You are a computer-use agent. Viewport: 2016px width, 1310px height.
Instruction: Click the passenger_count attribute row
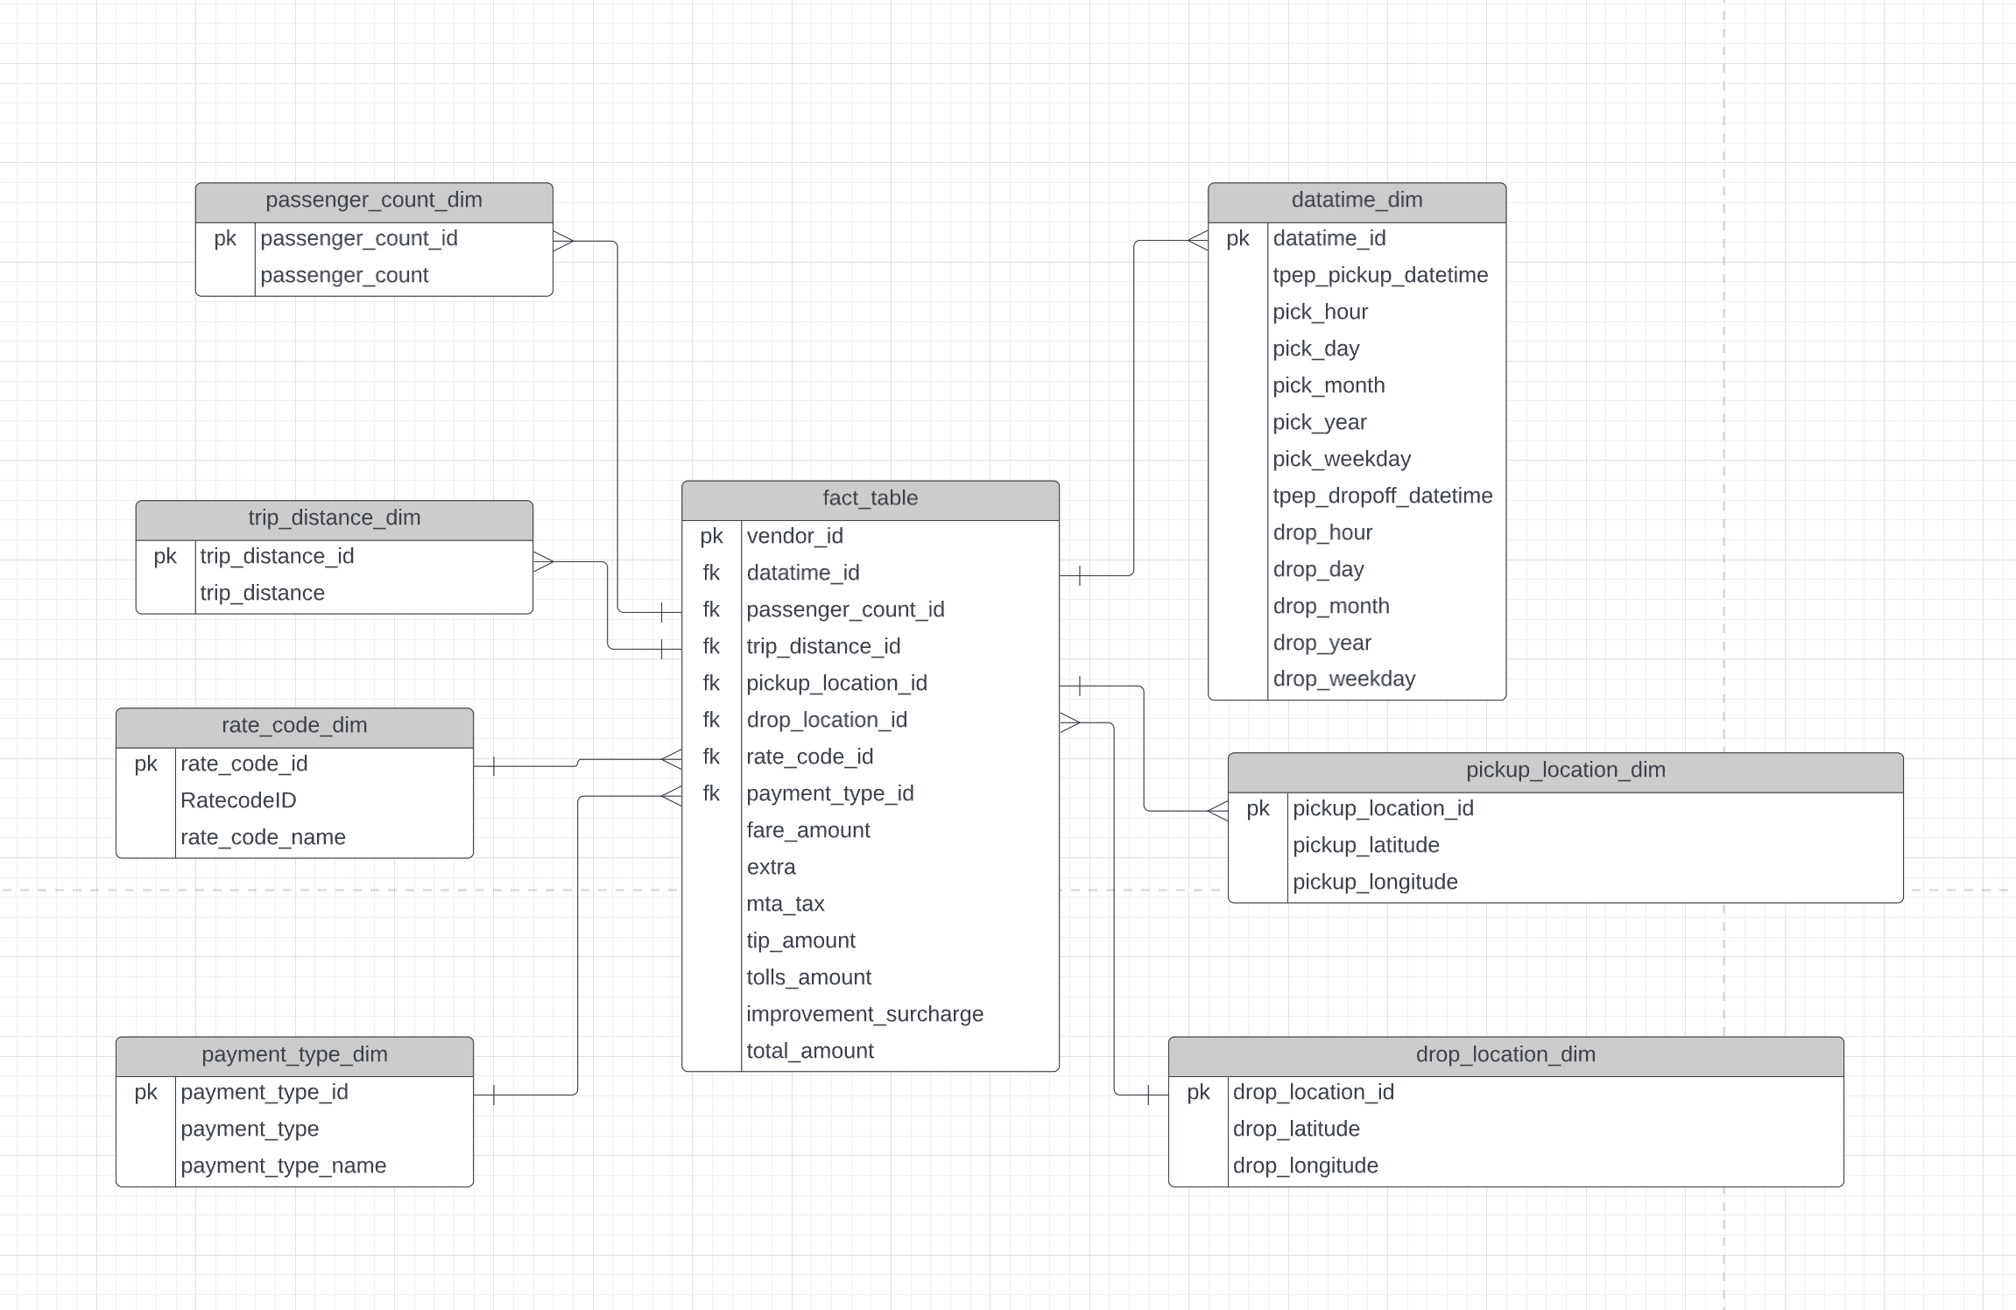click(343, 275)
